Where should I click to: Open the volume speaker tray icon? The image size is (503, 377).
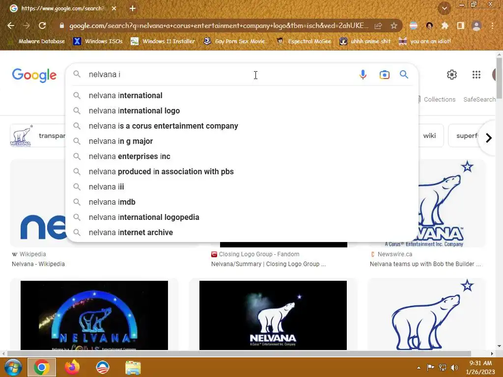tap(454, 368)
